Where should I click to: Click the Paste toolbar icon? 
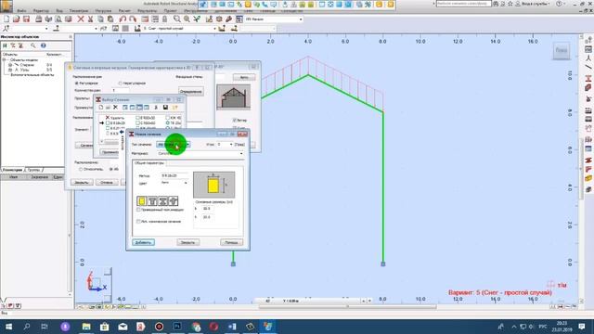110,19
